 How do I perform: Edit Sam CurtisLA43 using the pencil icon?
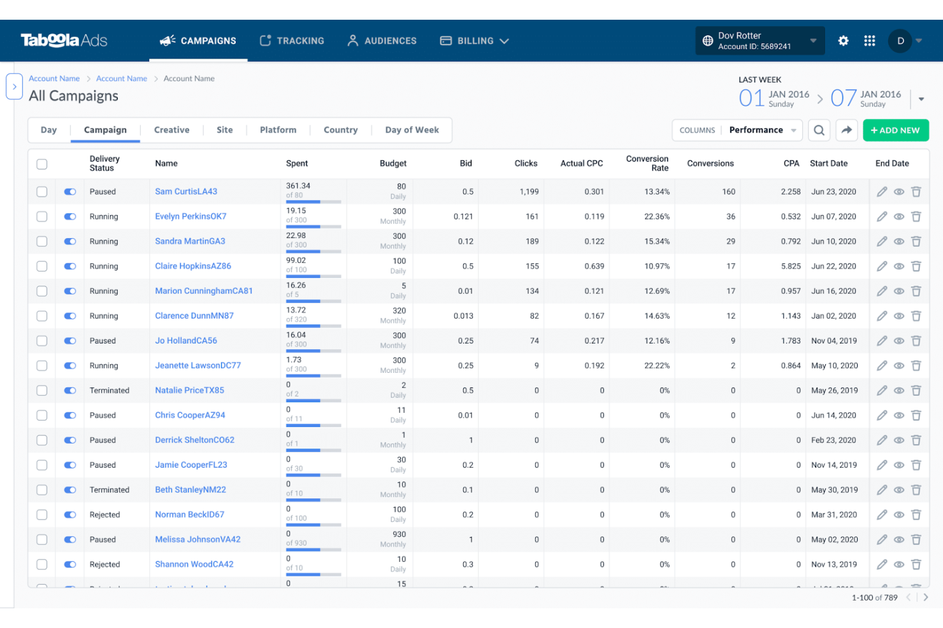[x=882, y=191]
